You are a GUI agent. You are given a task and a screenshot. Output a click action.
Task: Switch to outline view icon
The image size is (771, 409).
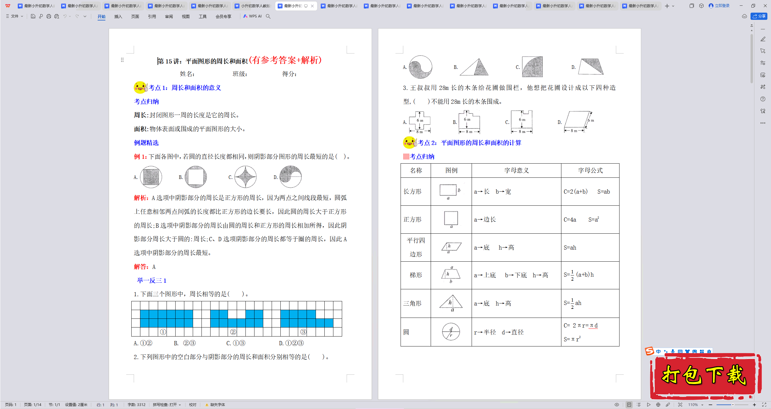point(638,405)
